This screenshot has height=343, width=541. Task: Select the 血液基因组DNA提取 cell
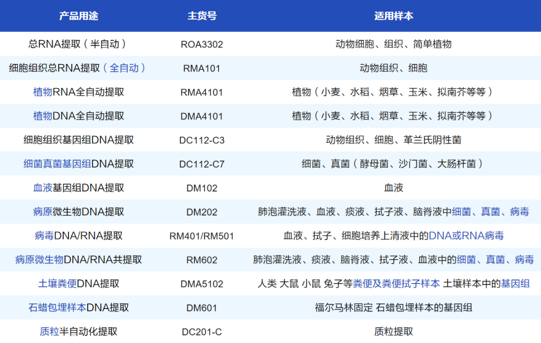[x=79, y=187]
